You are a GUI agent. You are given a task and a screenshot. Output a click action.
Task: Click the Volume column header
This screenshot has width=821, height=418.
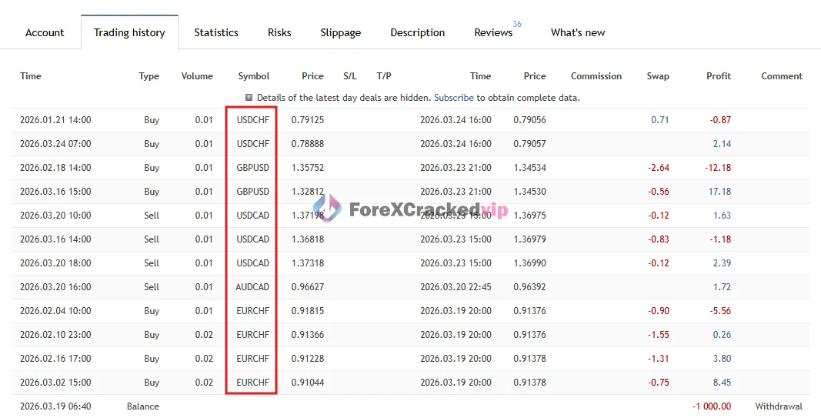pos(197,76)
